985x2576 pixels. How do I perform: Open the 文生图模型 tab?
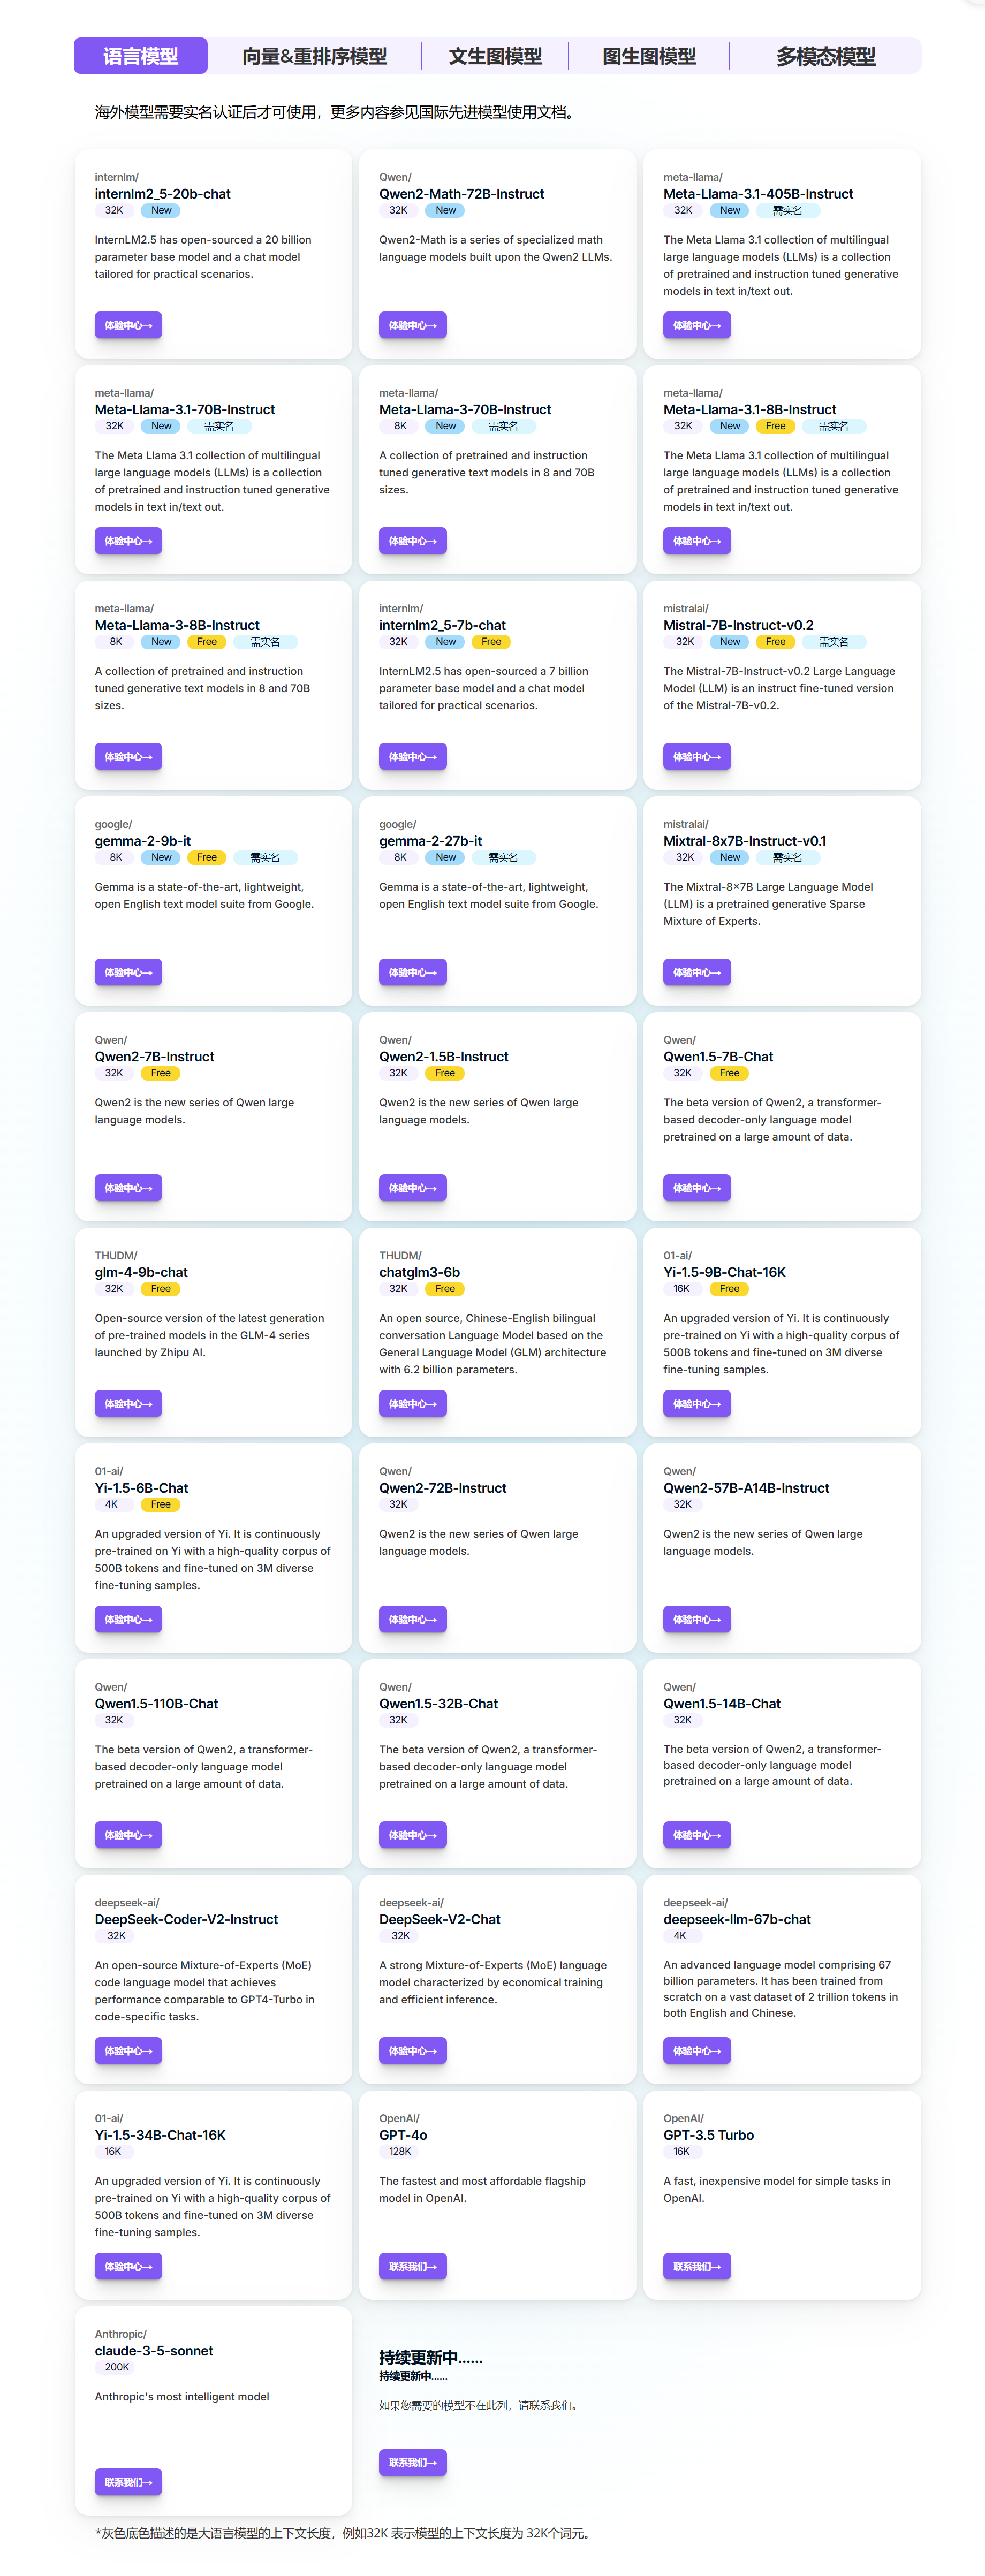click(x=495, y=56)
